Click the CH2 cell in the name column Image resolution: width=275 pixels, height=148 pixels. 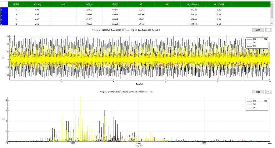(x=37, y=15)
